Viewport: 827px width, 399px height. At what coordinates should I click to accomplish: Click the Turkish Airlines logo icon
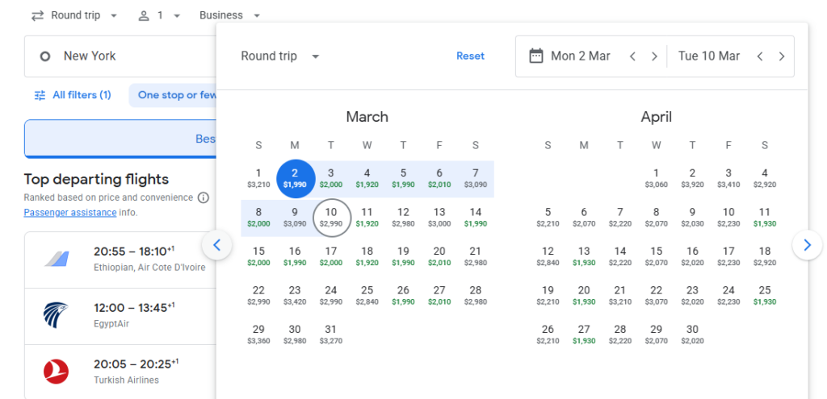(56, 372)
